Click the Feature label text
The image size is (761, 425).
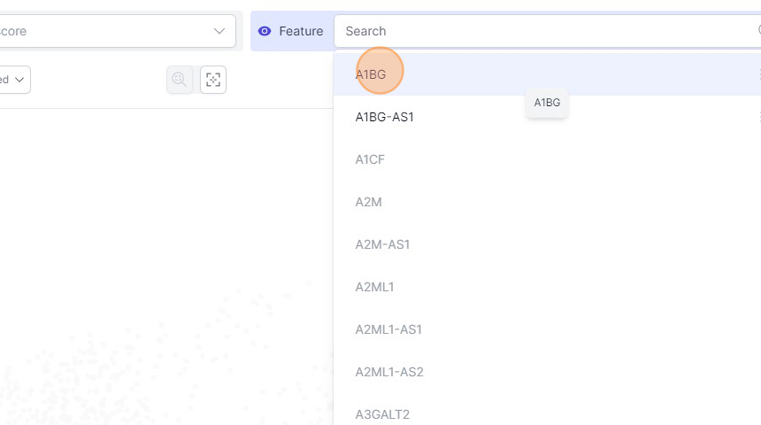click(301, 31)
